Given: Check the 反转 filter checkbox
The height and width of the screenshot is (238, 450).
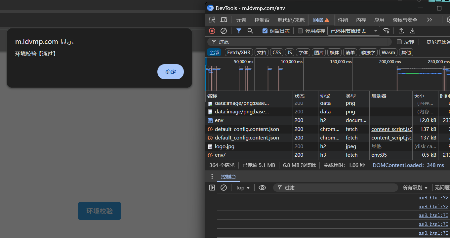Looking at the screenshot, I should tap(399, 42).
